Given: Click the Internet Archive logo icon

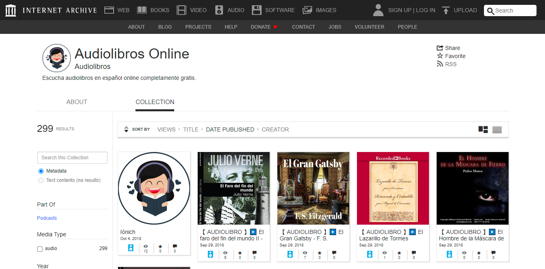Looking at the screenshot, I should point(11,10).
